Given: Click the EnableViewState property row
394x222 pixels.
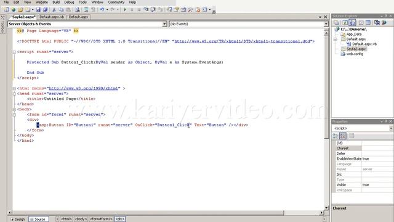Looking at the screenshot, I should coord(364,159).
